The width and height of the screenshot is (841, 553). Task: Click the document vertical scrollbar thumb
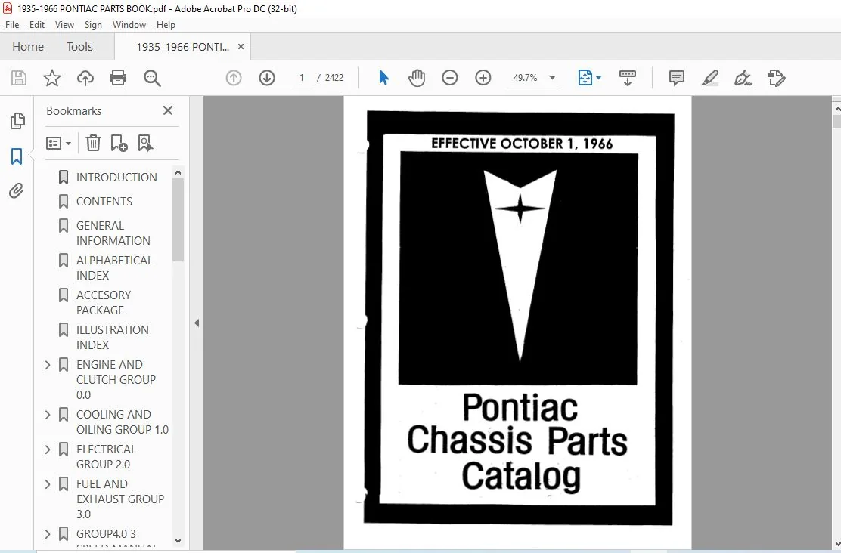tap(836, 122)
